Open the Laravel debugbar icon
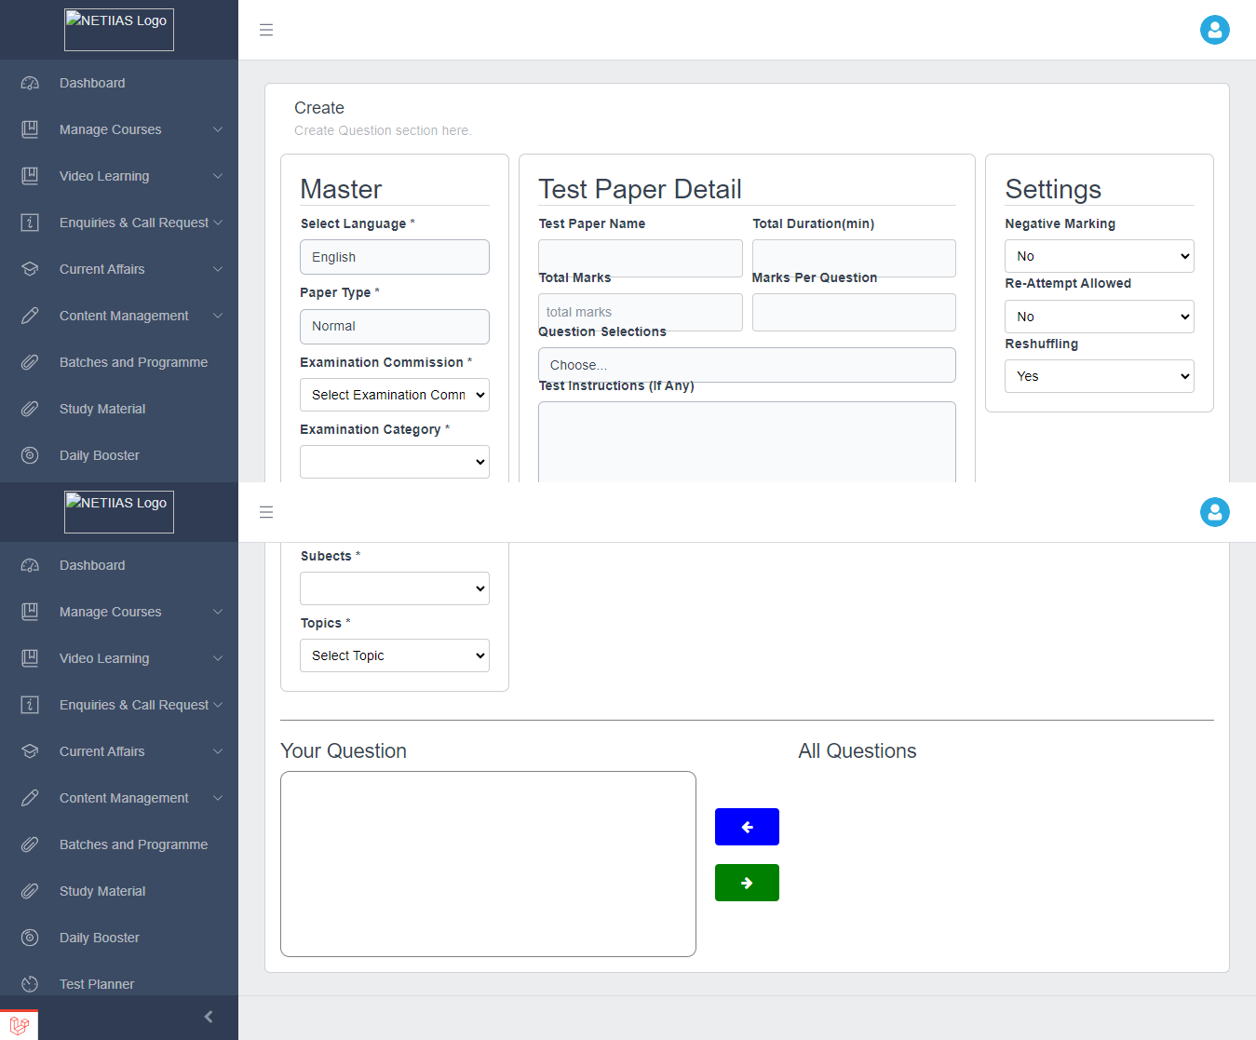 [20, 1025]
